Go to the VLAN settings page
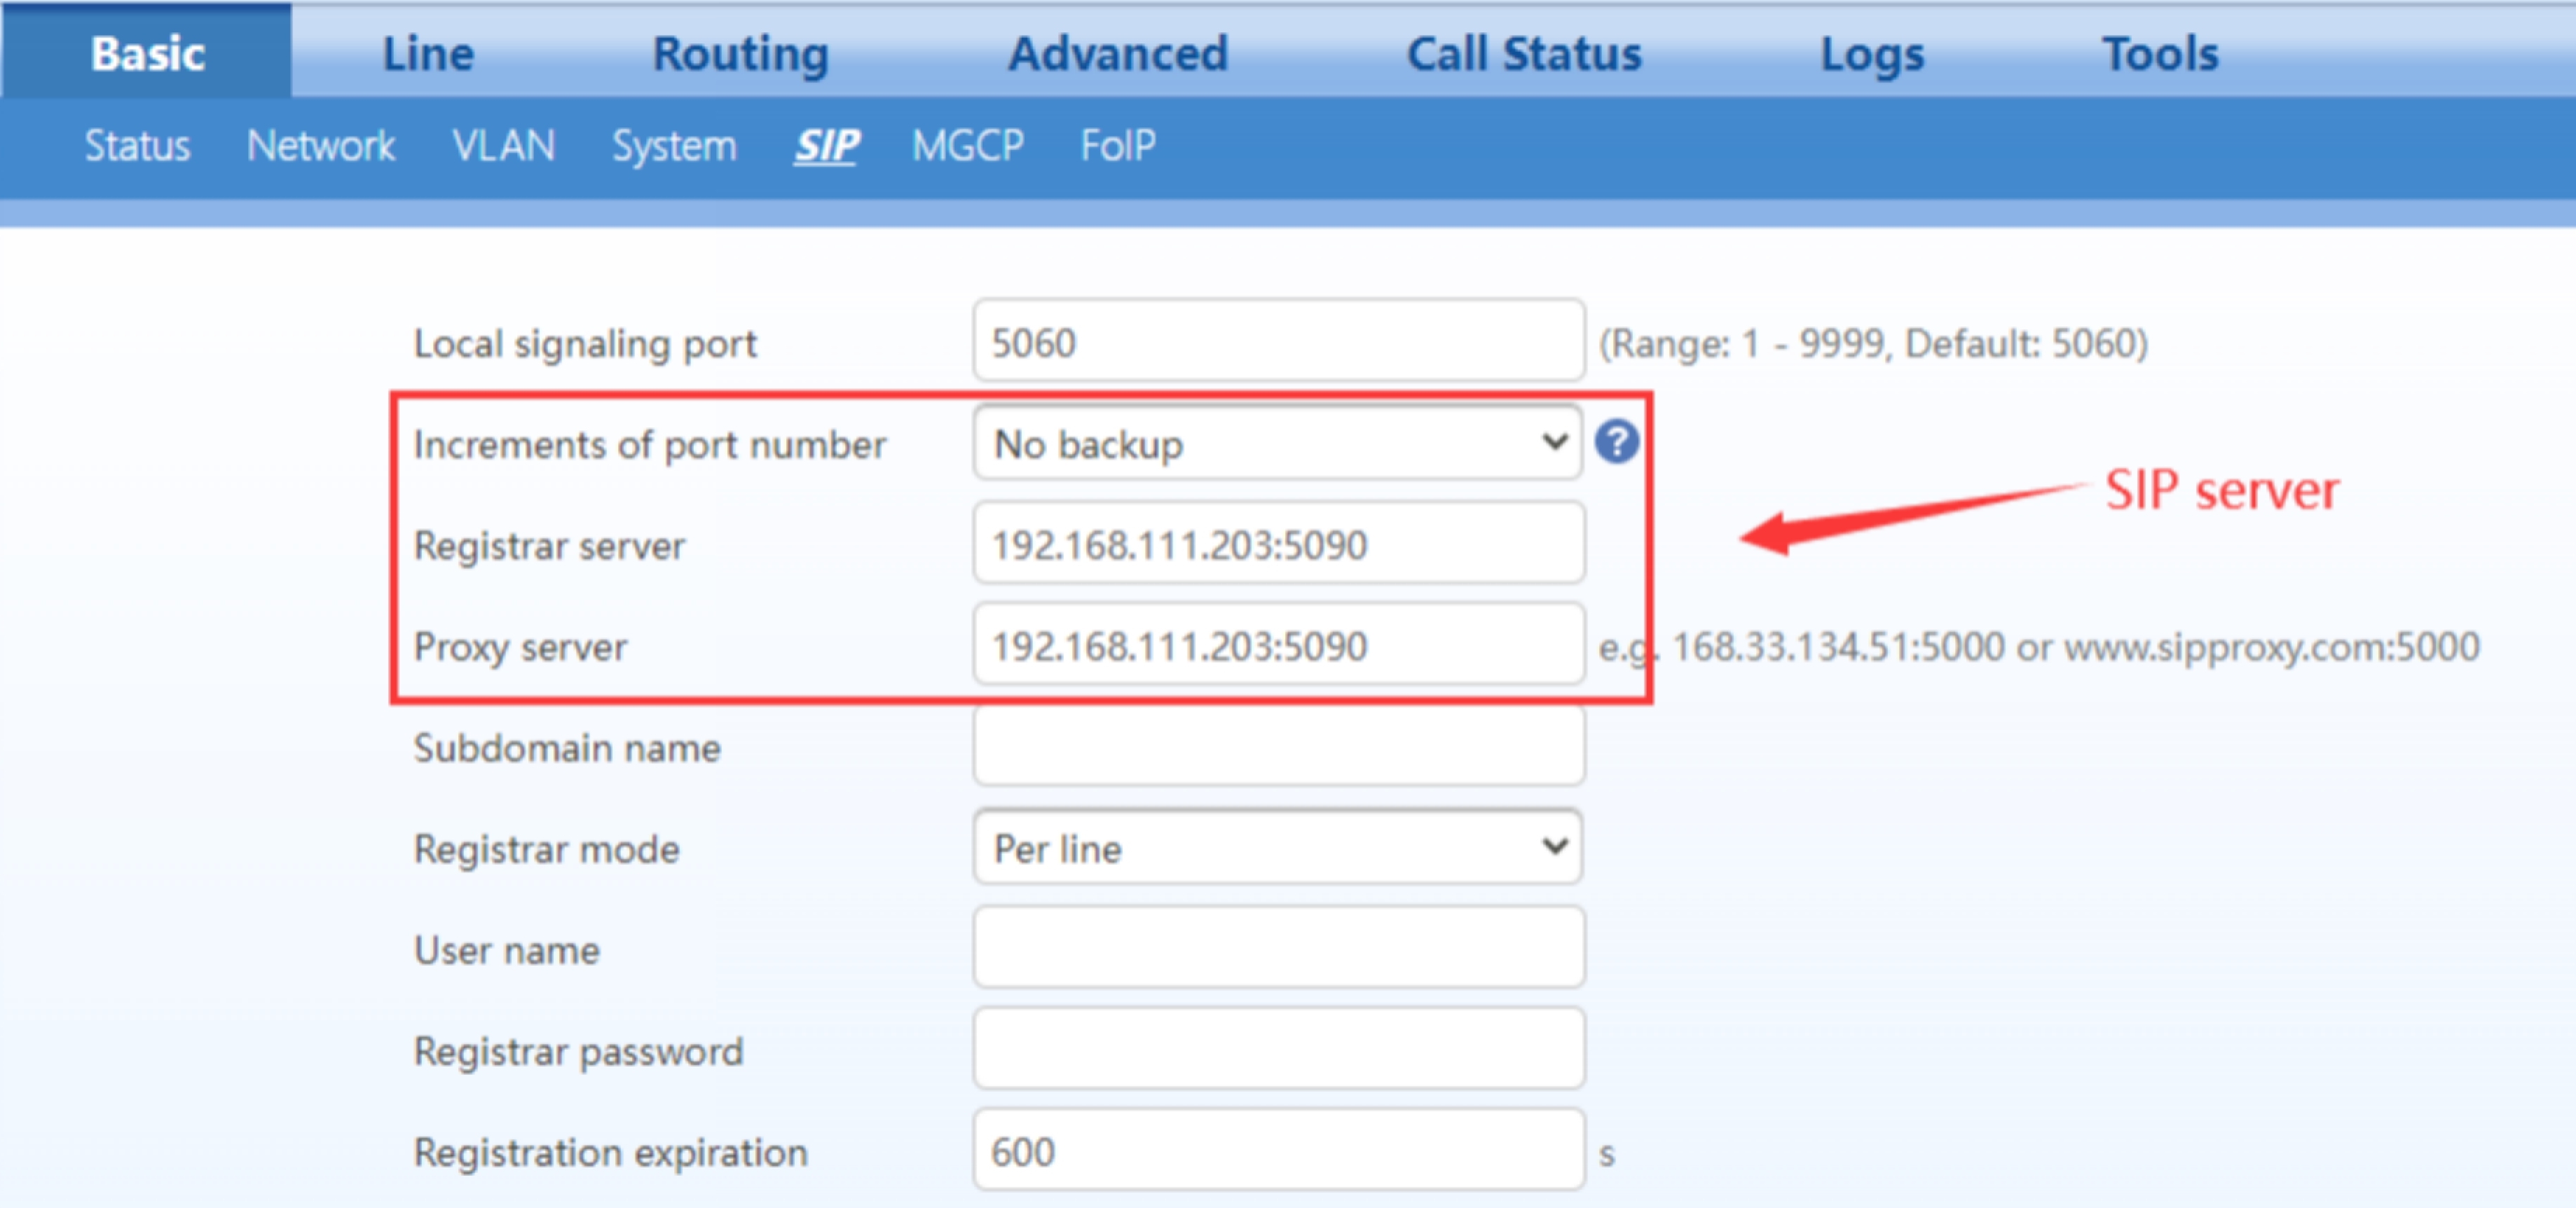Image resolution: width=2576 pixels, height=1208 pixels. [x=503, y=146]
